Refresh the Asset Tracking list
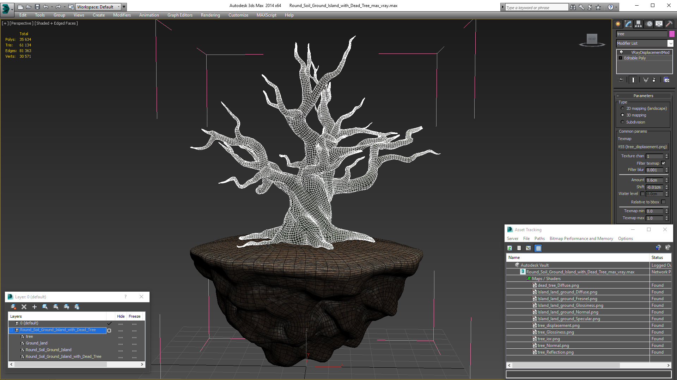The width and height of the screenshot is (677, 380). click(510, 248)
